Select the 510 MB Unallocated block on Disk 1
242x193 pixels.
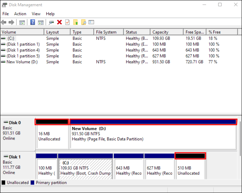click(x=190, y=166)
